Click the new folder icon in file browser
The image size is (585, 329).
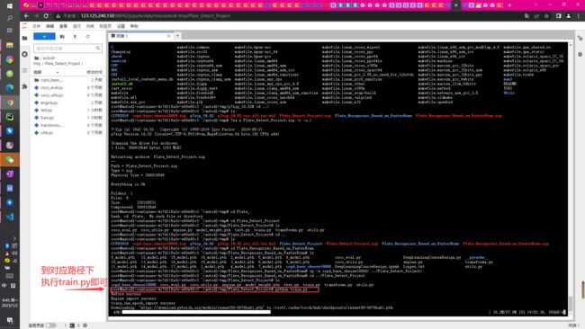pos(62,37)
